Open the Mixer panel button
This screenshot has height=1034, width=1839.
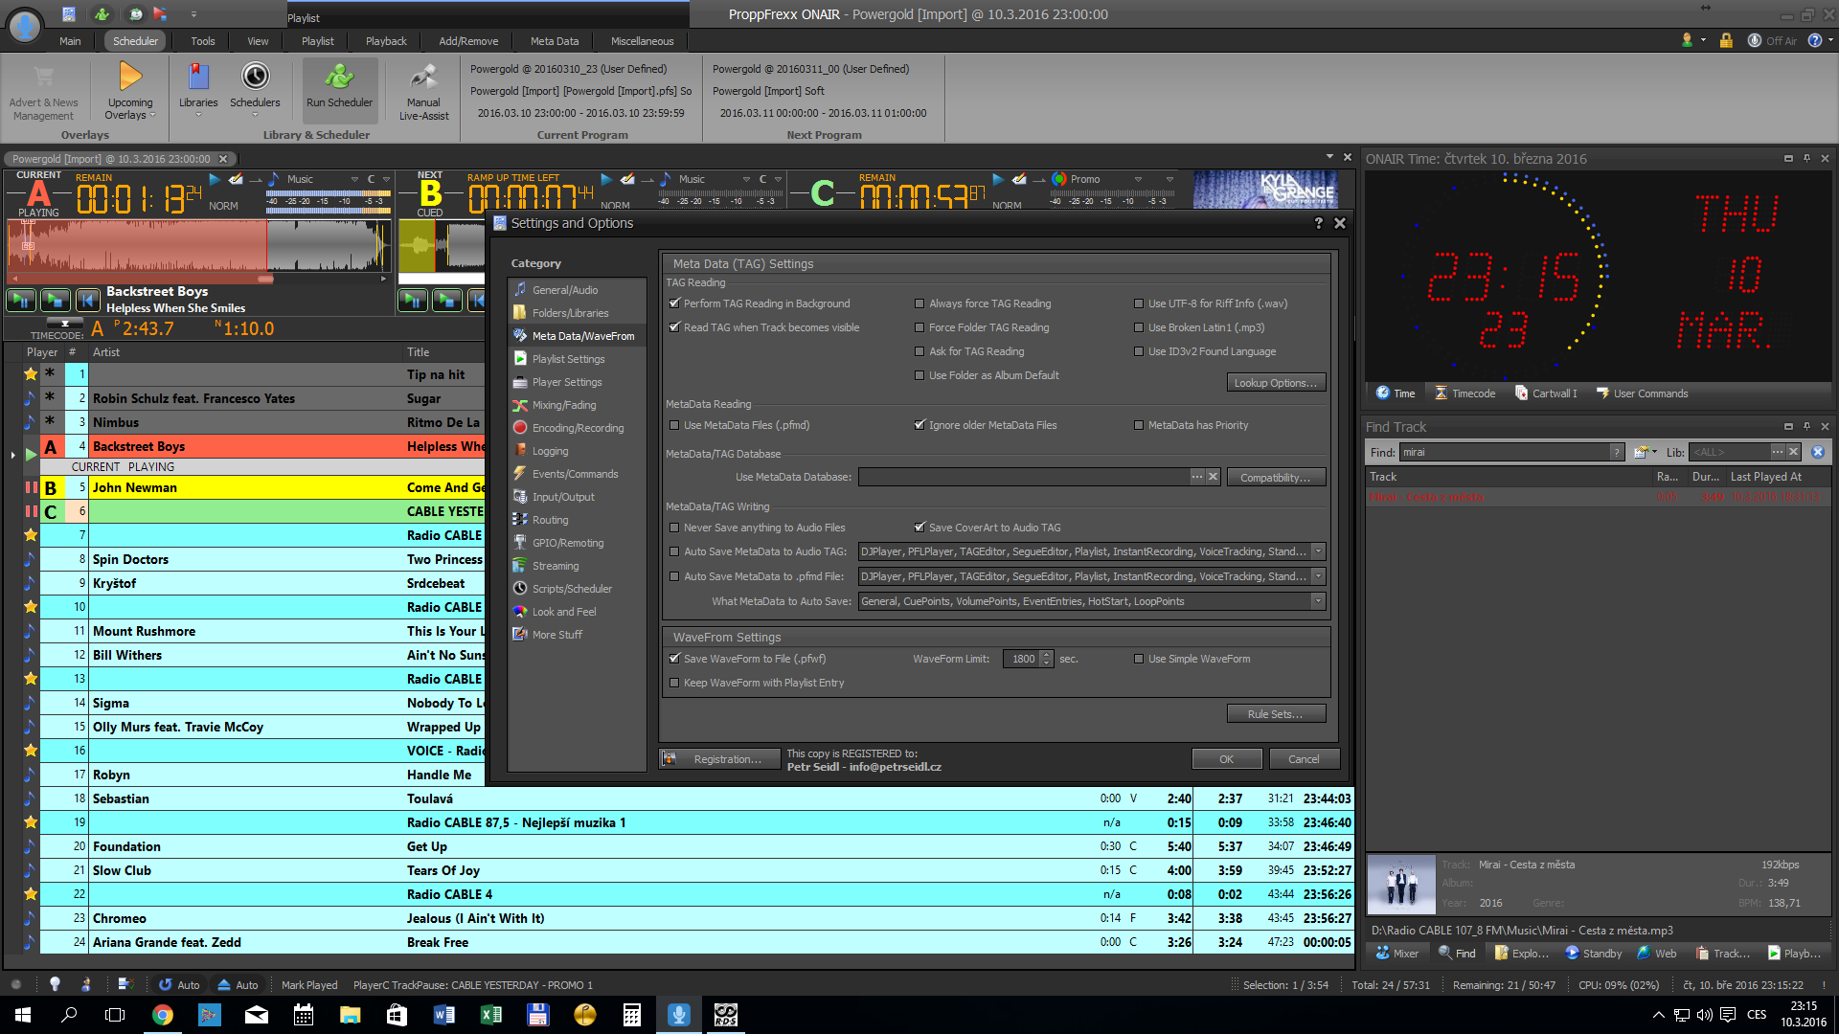point(1397,954)
